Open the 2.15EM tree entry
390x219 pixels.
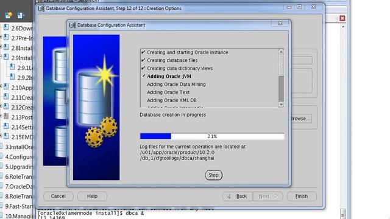tap(22, 137)
